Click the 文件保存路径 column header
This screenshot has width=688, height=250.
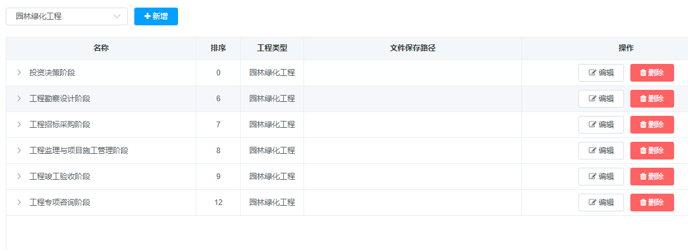pos(412,48)
